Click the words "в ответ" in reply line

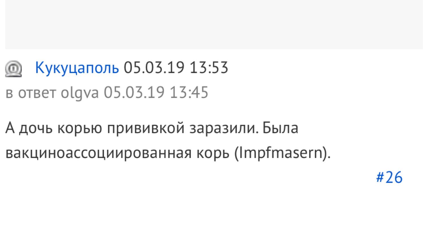(31, 93)
